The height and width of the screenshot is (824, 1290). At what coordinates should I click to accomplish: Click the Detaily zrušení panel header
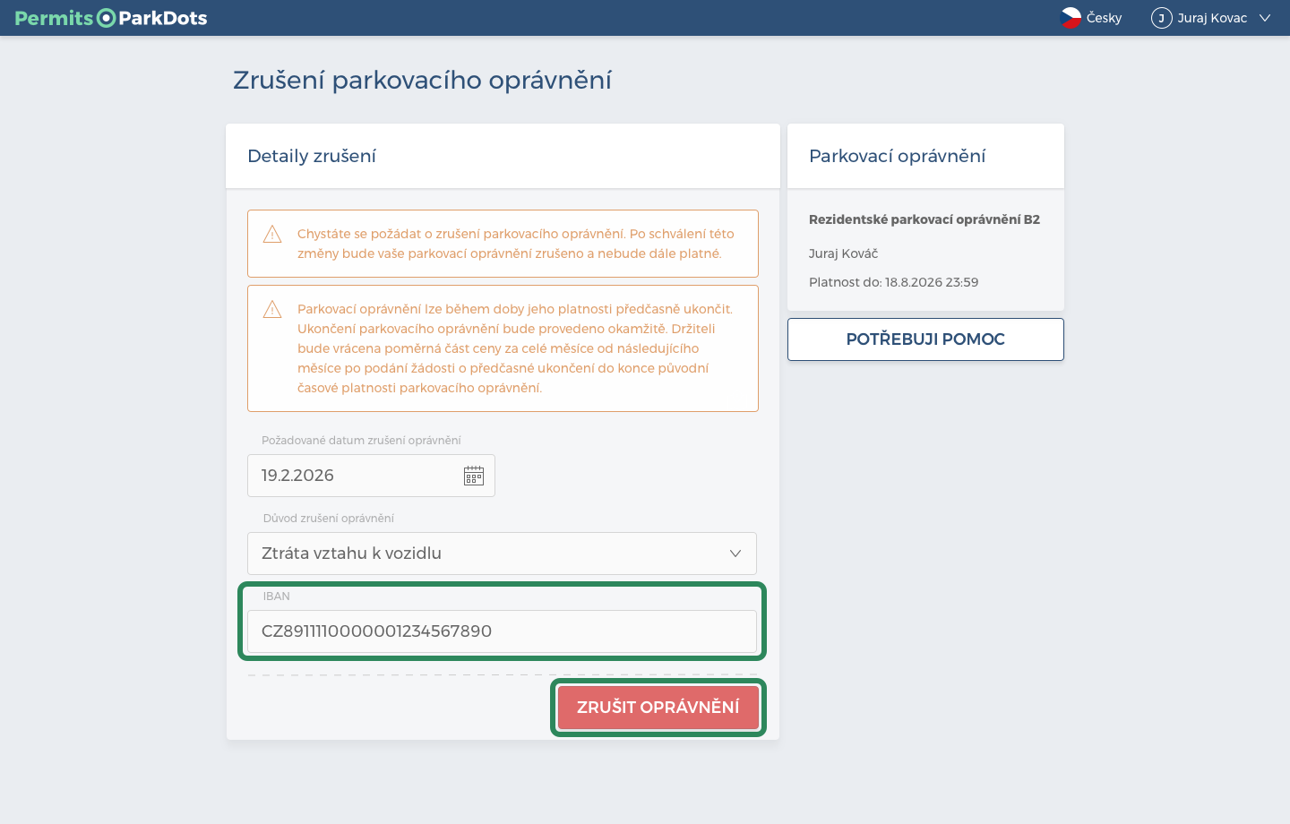coord(503,156)
